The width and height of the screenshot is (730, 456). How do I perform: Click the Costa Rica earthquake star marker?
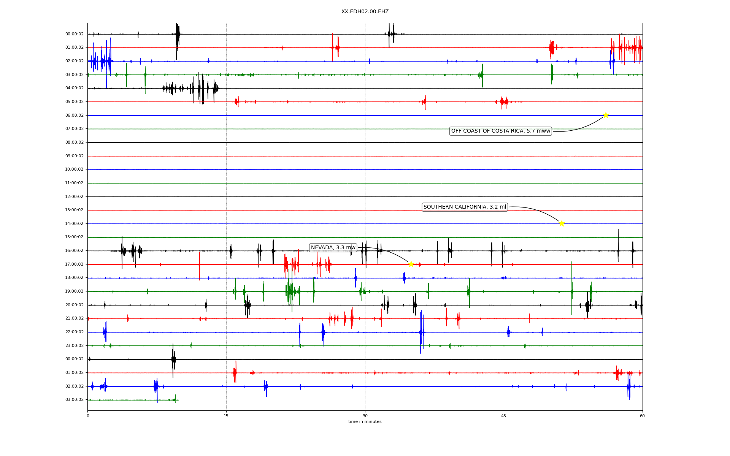tap(606, 115)
